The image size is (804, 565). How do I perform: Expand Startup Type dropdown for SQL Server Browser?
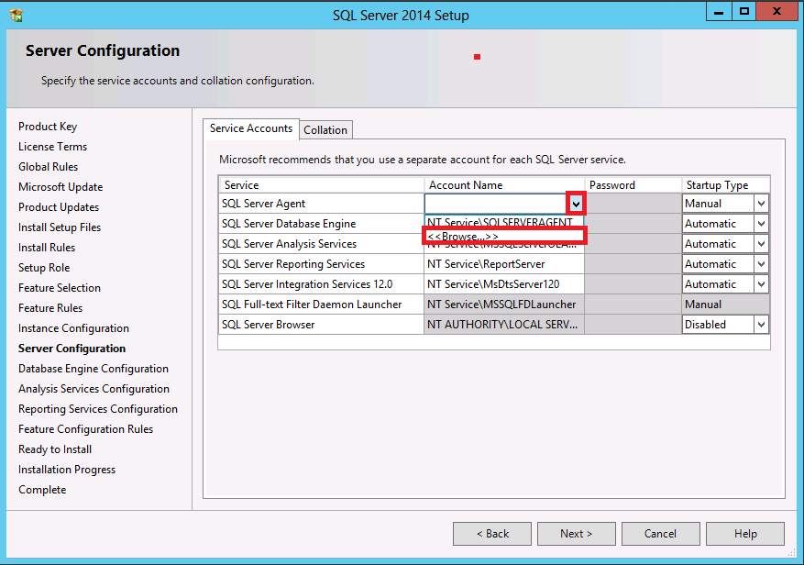761,325
